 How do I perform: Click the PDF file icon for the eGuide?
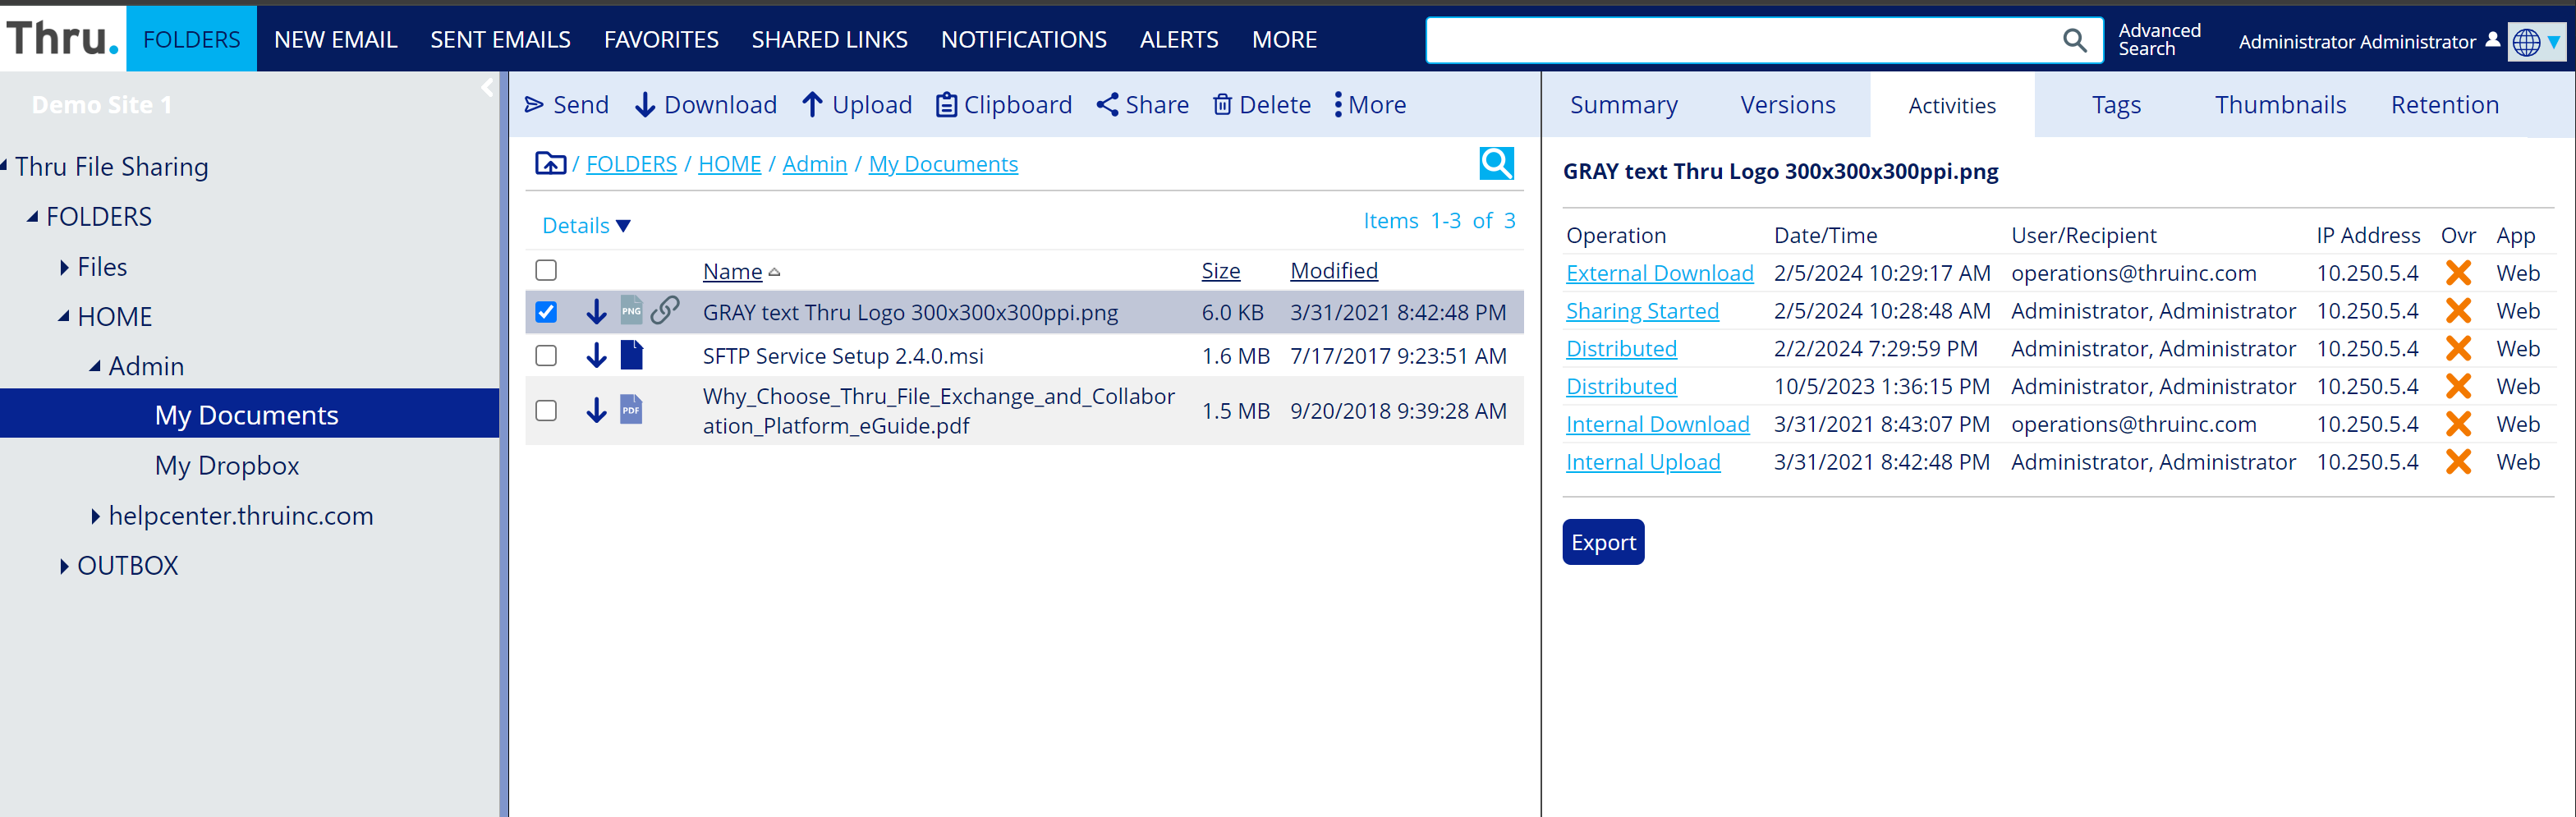point(631,410)
